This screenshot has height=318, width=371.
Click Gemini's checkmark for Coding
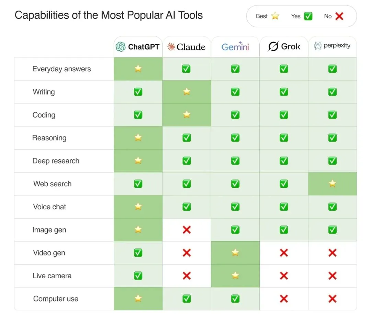click(x=235, y=115)
